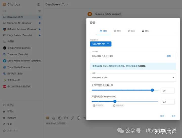Screen dimensions: 182x138
Task: Switch to the 对话 (Chat) settings tab
Action: pyautogui.click(x=131, y=31)
